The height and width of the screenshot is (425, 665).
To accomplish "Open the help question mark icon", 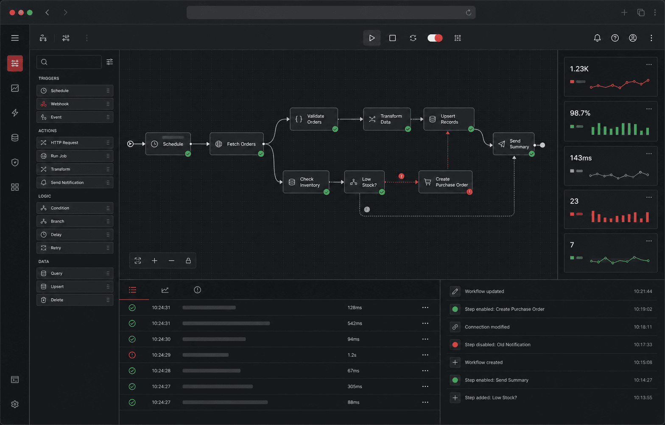I will click(615, 38).
